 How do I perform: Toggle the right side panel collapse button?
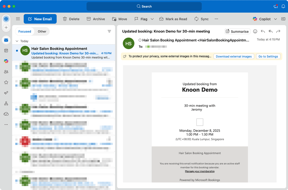[x=283, y=19]
